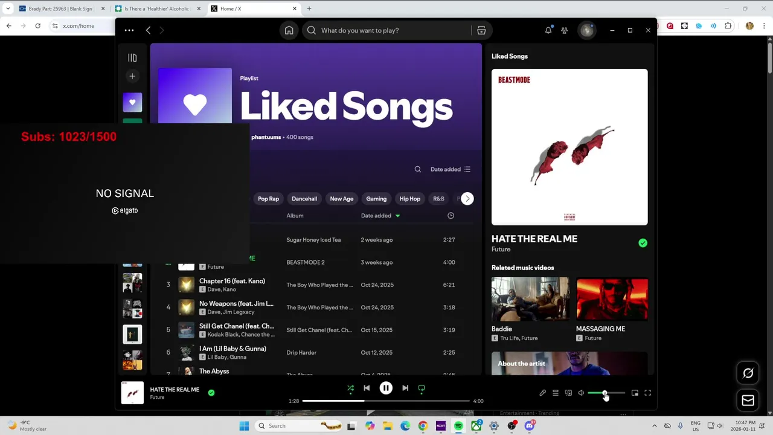Open Liked Songs heart tile in the sidebar

[132, 103]
